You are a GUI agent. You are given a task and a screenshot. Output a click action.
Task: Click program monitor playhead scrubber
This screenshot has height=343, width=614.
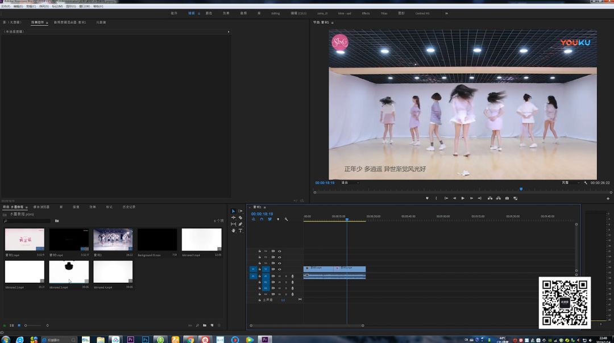tap(521, 189)
